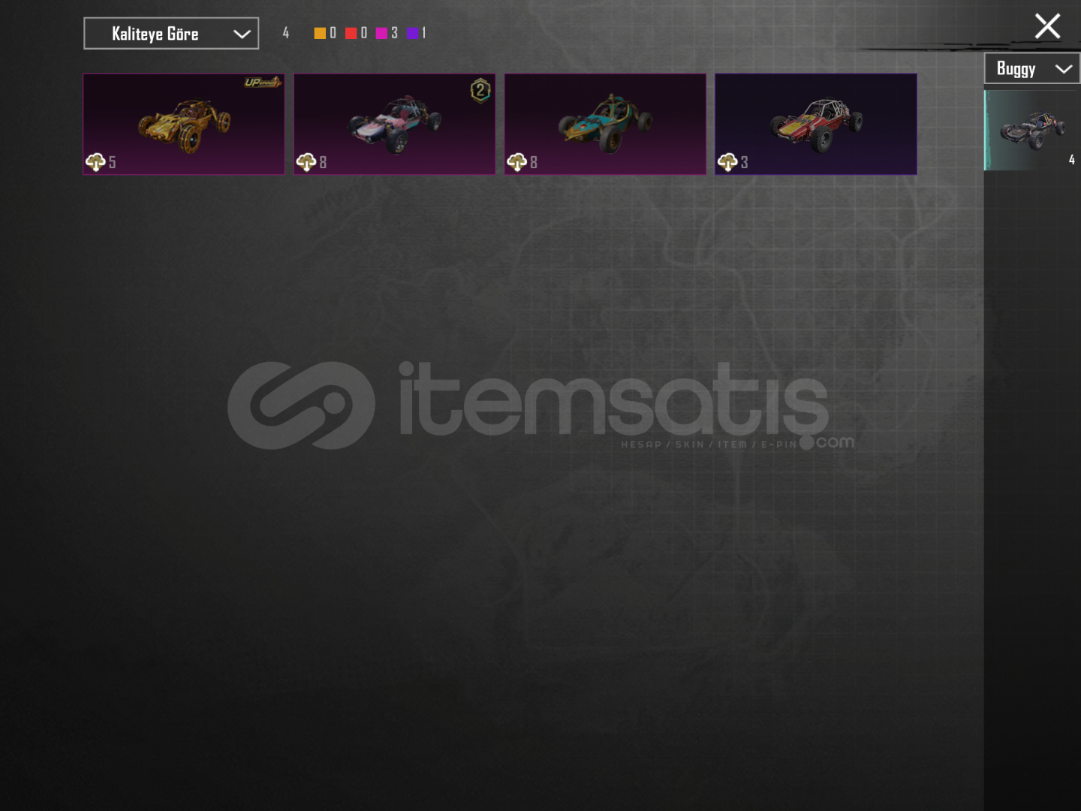Viewport: 1081px width, 811px height.
Task: Choose the pink and white buggy skin card
Action: (x=395, y=124)
